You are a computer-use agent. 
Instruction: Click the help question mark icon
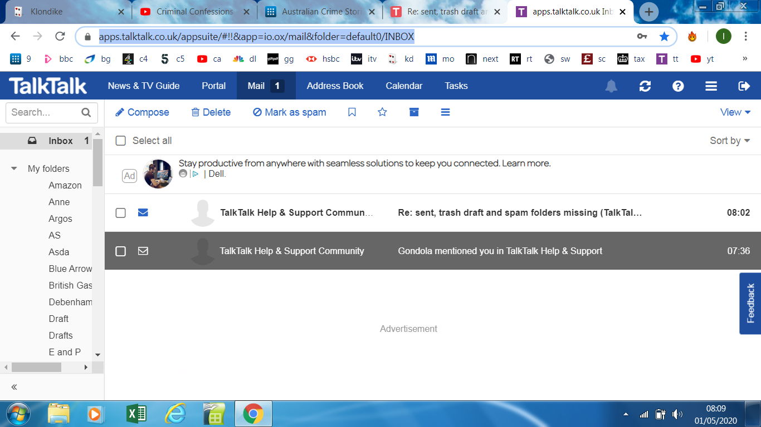click(x=677, y=86)
